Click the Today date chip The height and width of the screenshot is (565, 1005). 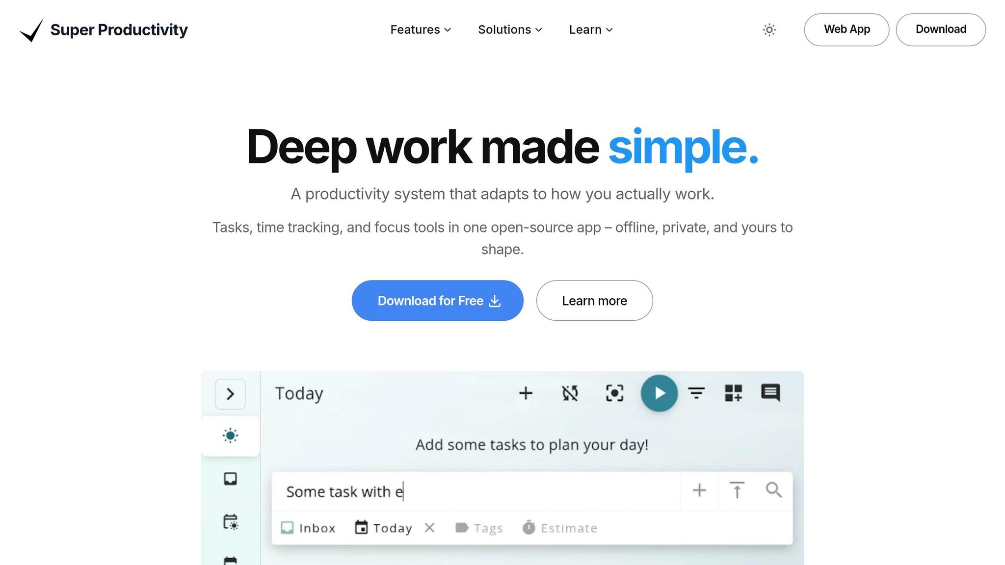(383, 528)
